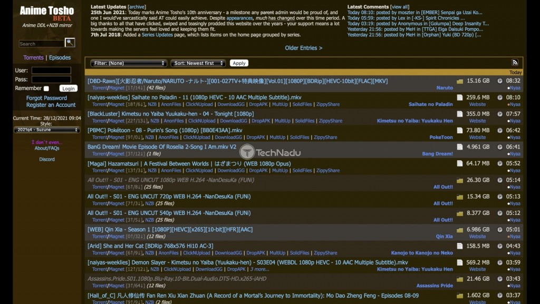Click the folder icon in the Naruto row

460,82
